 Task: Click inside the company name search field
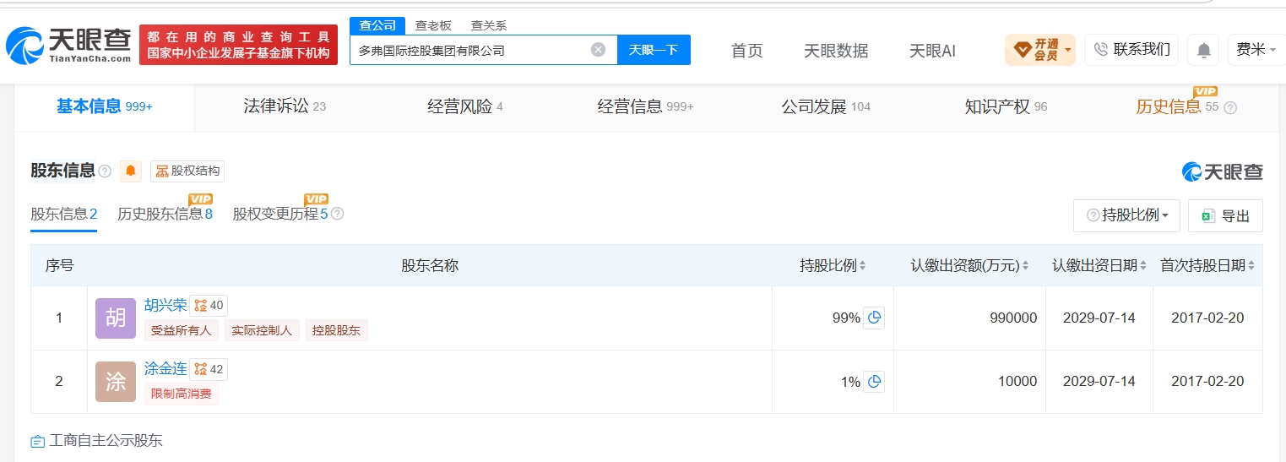469,50
